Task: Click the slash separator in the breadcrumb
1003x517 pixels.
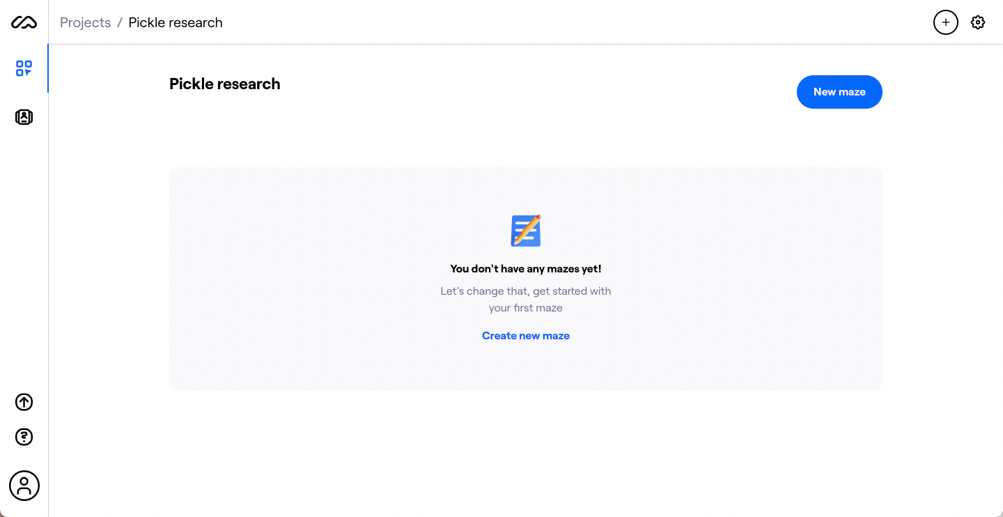Action: point(120,22)
